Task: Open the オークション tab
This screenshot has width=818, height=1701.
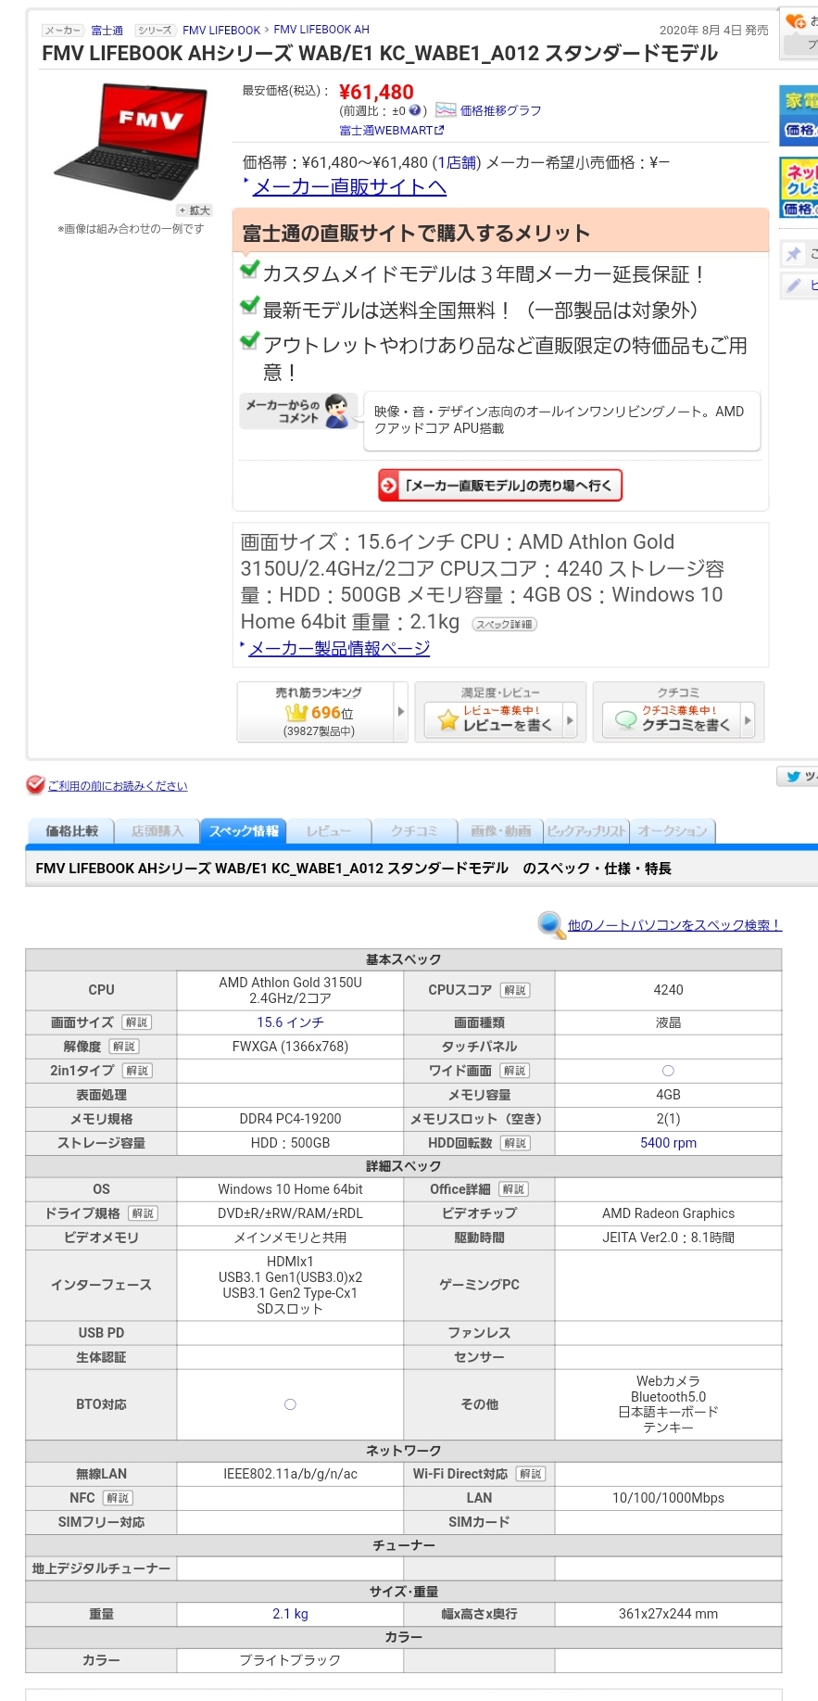Action: tap(673, 831)
